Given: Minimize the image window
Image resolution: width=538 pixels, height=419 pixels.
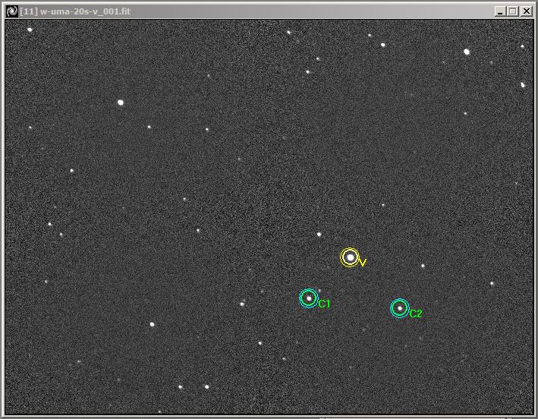Looking at the screenshot, I should pos(500,11).
